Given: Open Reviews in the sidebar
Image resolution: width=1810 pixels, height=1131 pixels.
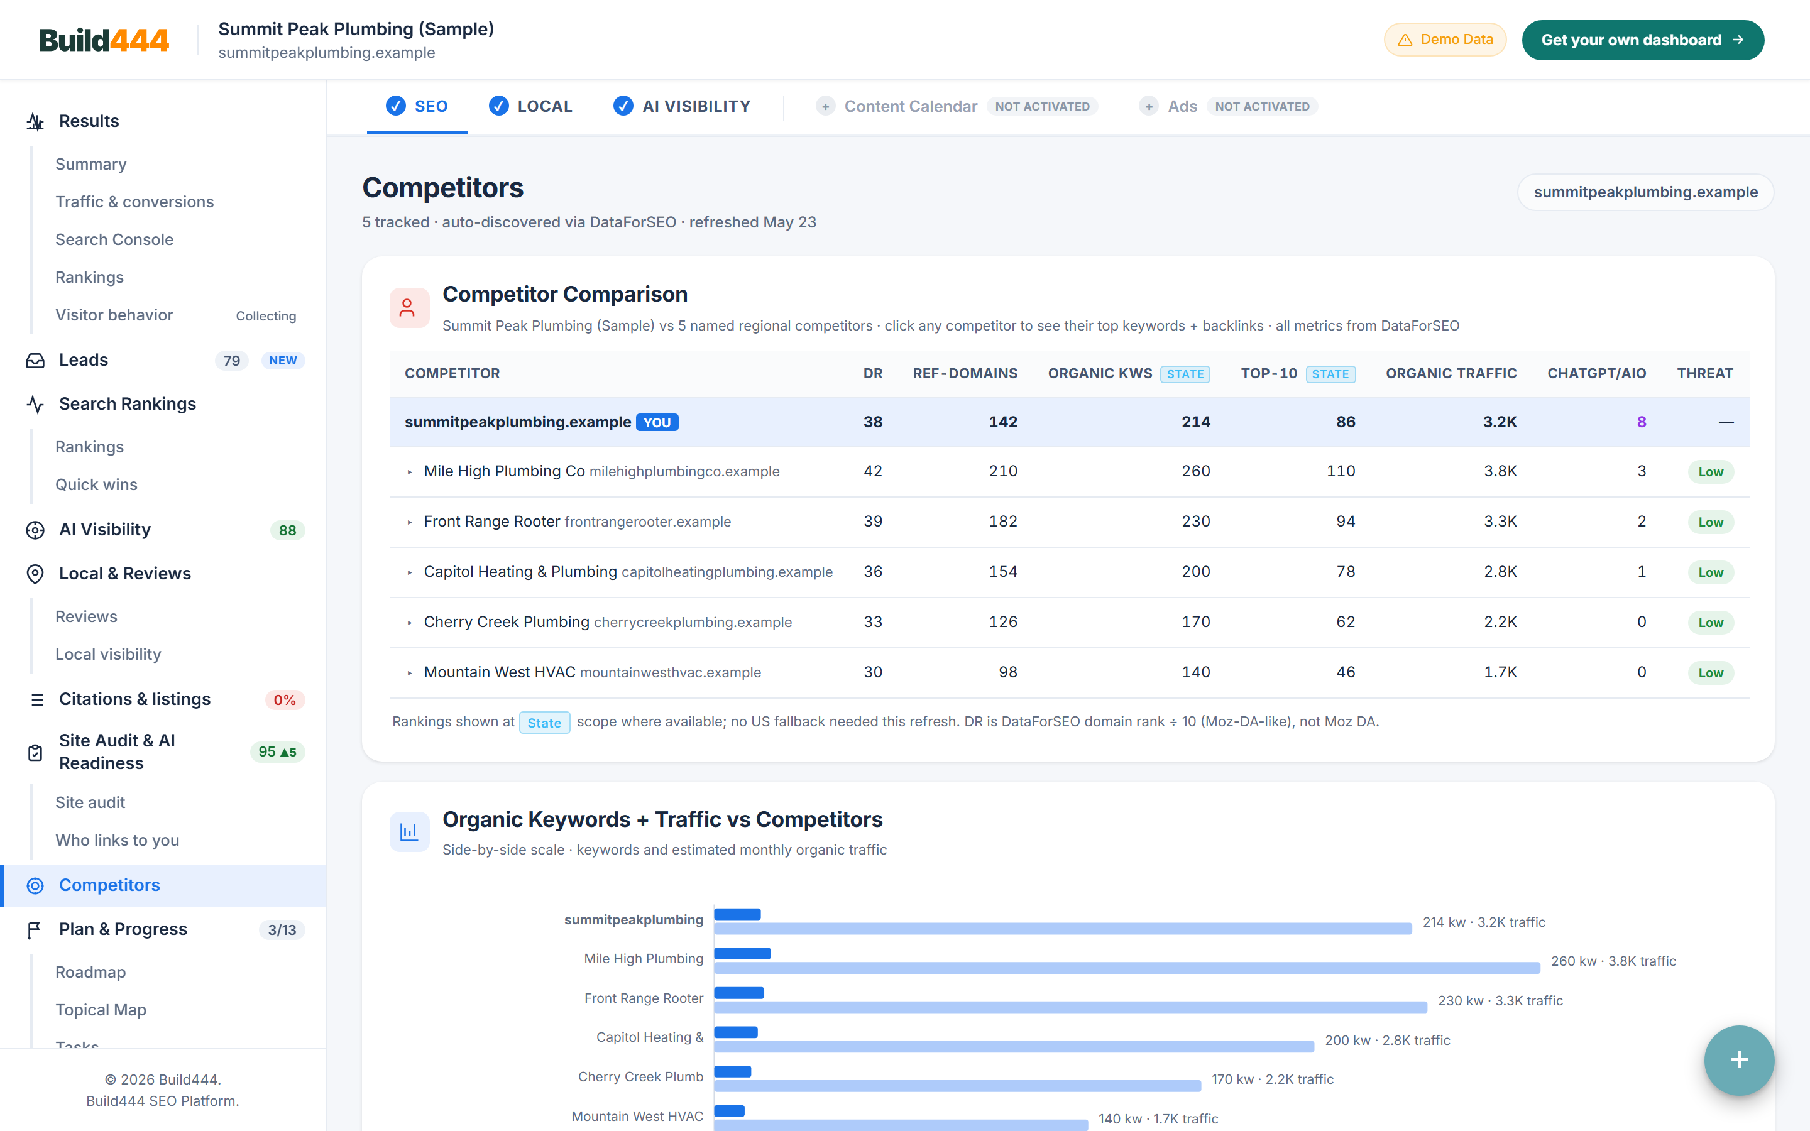Looking at the screenshot, I should 87,617.
